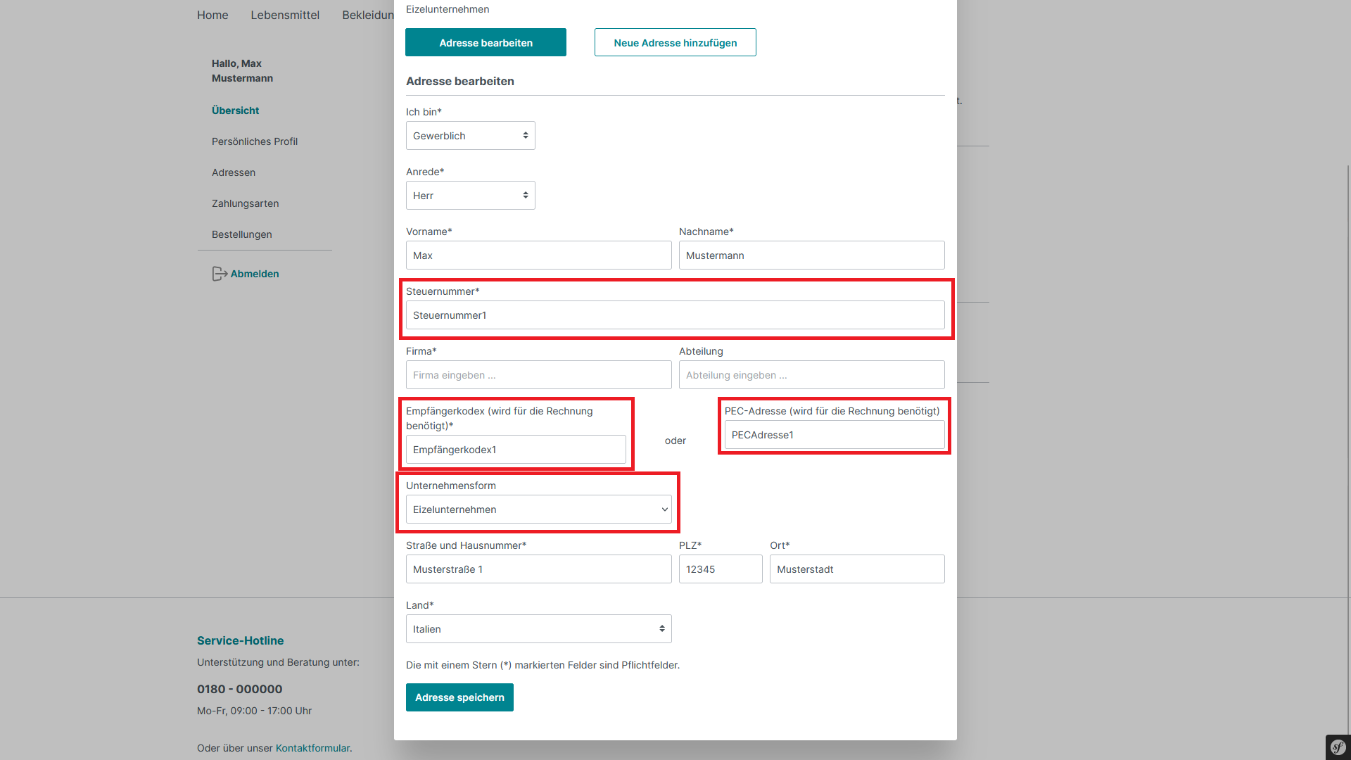1351x760 pixels.
Task: Click the PLZ field with 12345
Action: click(x=721, y=569)
